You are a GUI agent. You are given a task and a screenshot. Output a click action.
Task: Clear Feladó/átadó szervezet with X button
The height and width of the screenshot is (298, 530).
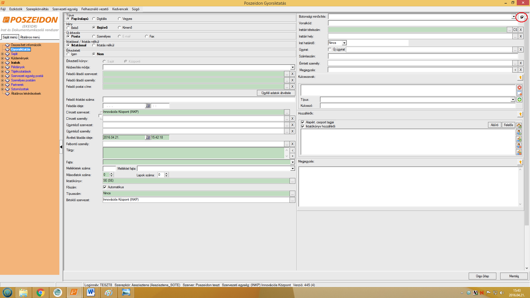coord(292,74)
